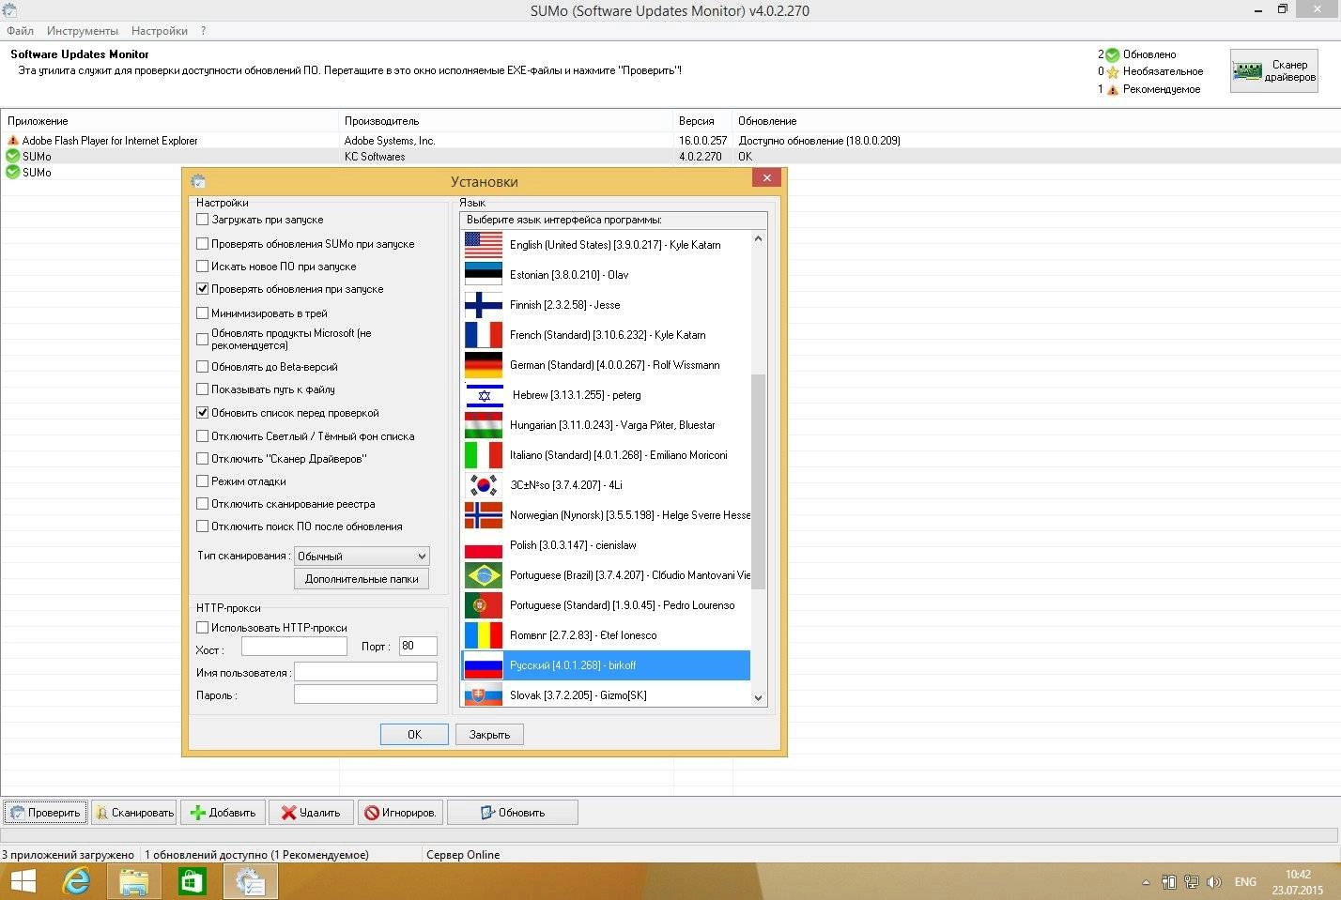Open the Файл menu
Viewport: 1341px width, 900px height.
(21, 31)
